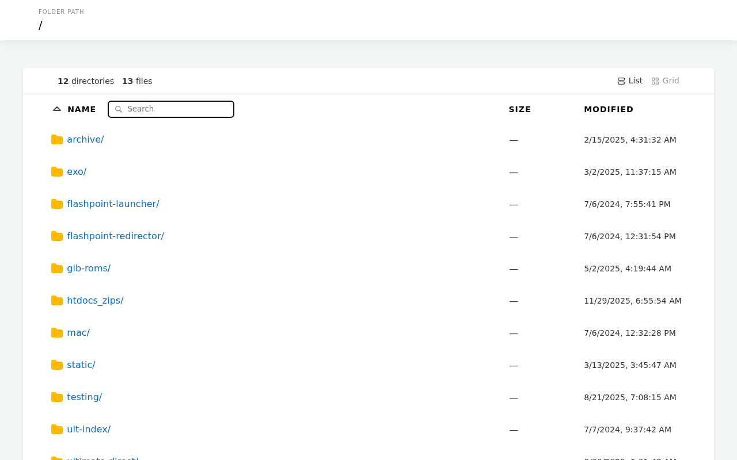Click the '12 directories' count text
Image resolution: width=737 pixels, height=460 pixels.
click(86, 81)
